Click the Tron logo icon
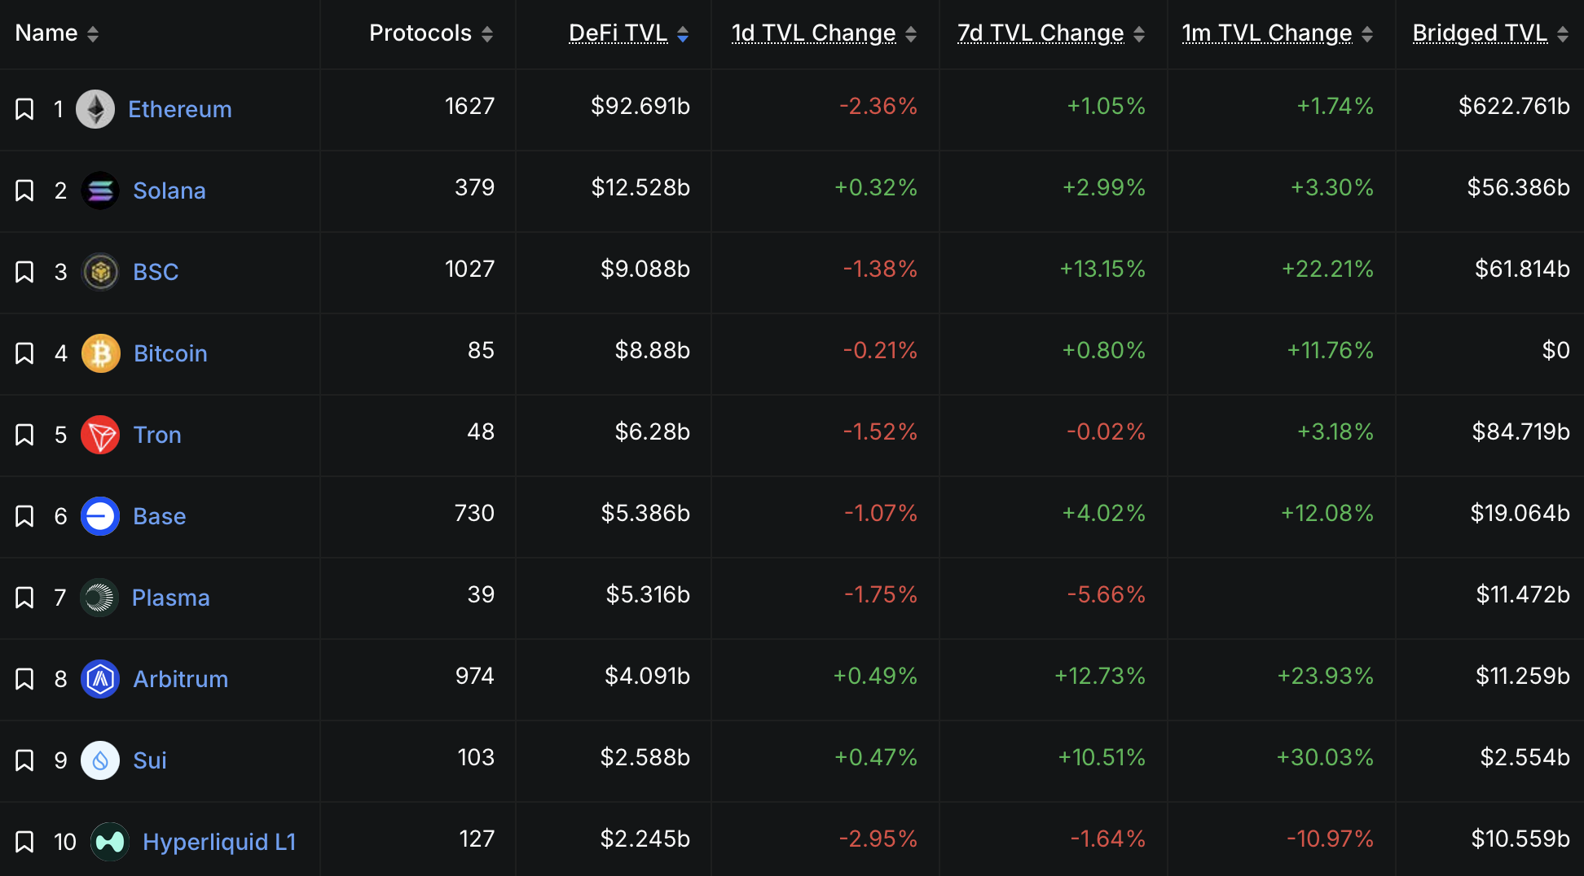Image resolution: width=1584 pixels, height=876 pixels. tap(100, 435)
